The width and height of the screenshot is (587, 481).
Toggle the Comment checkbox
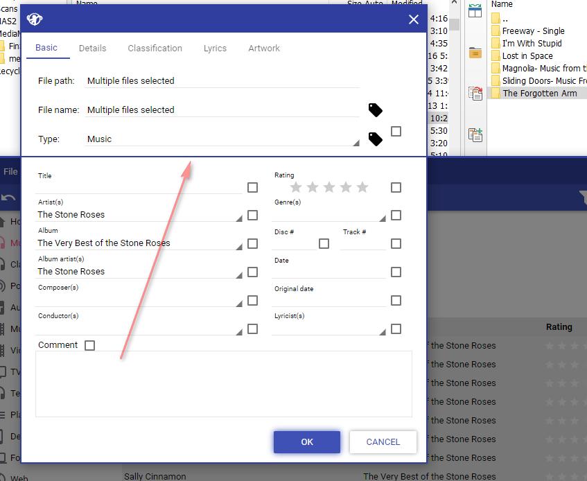89,345
